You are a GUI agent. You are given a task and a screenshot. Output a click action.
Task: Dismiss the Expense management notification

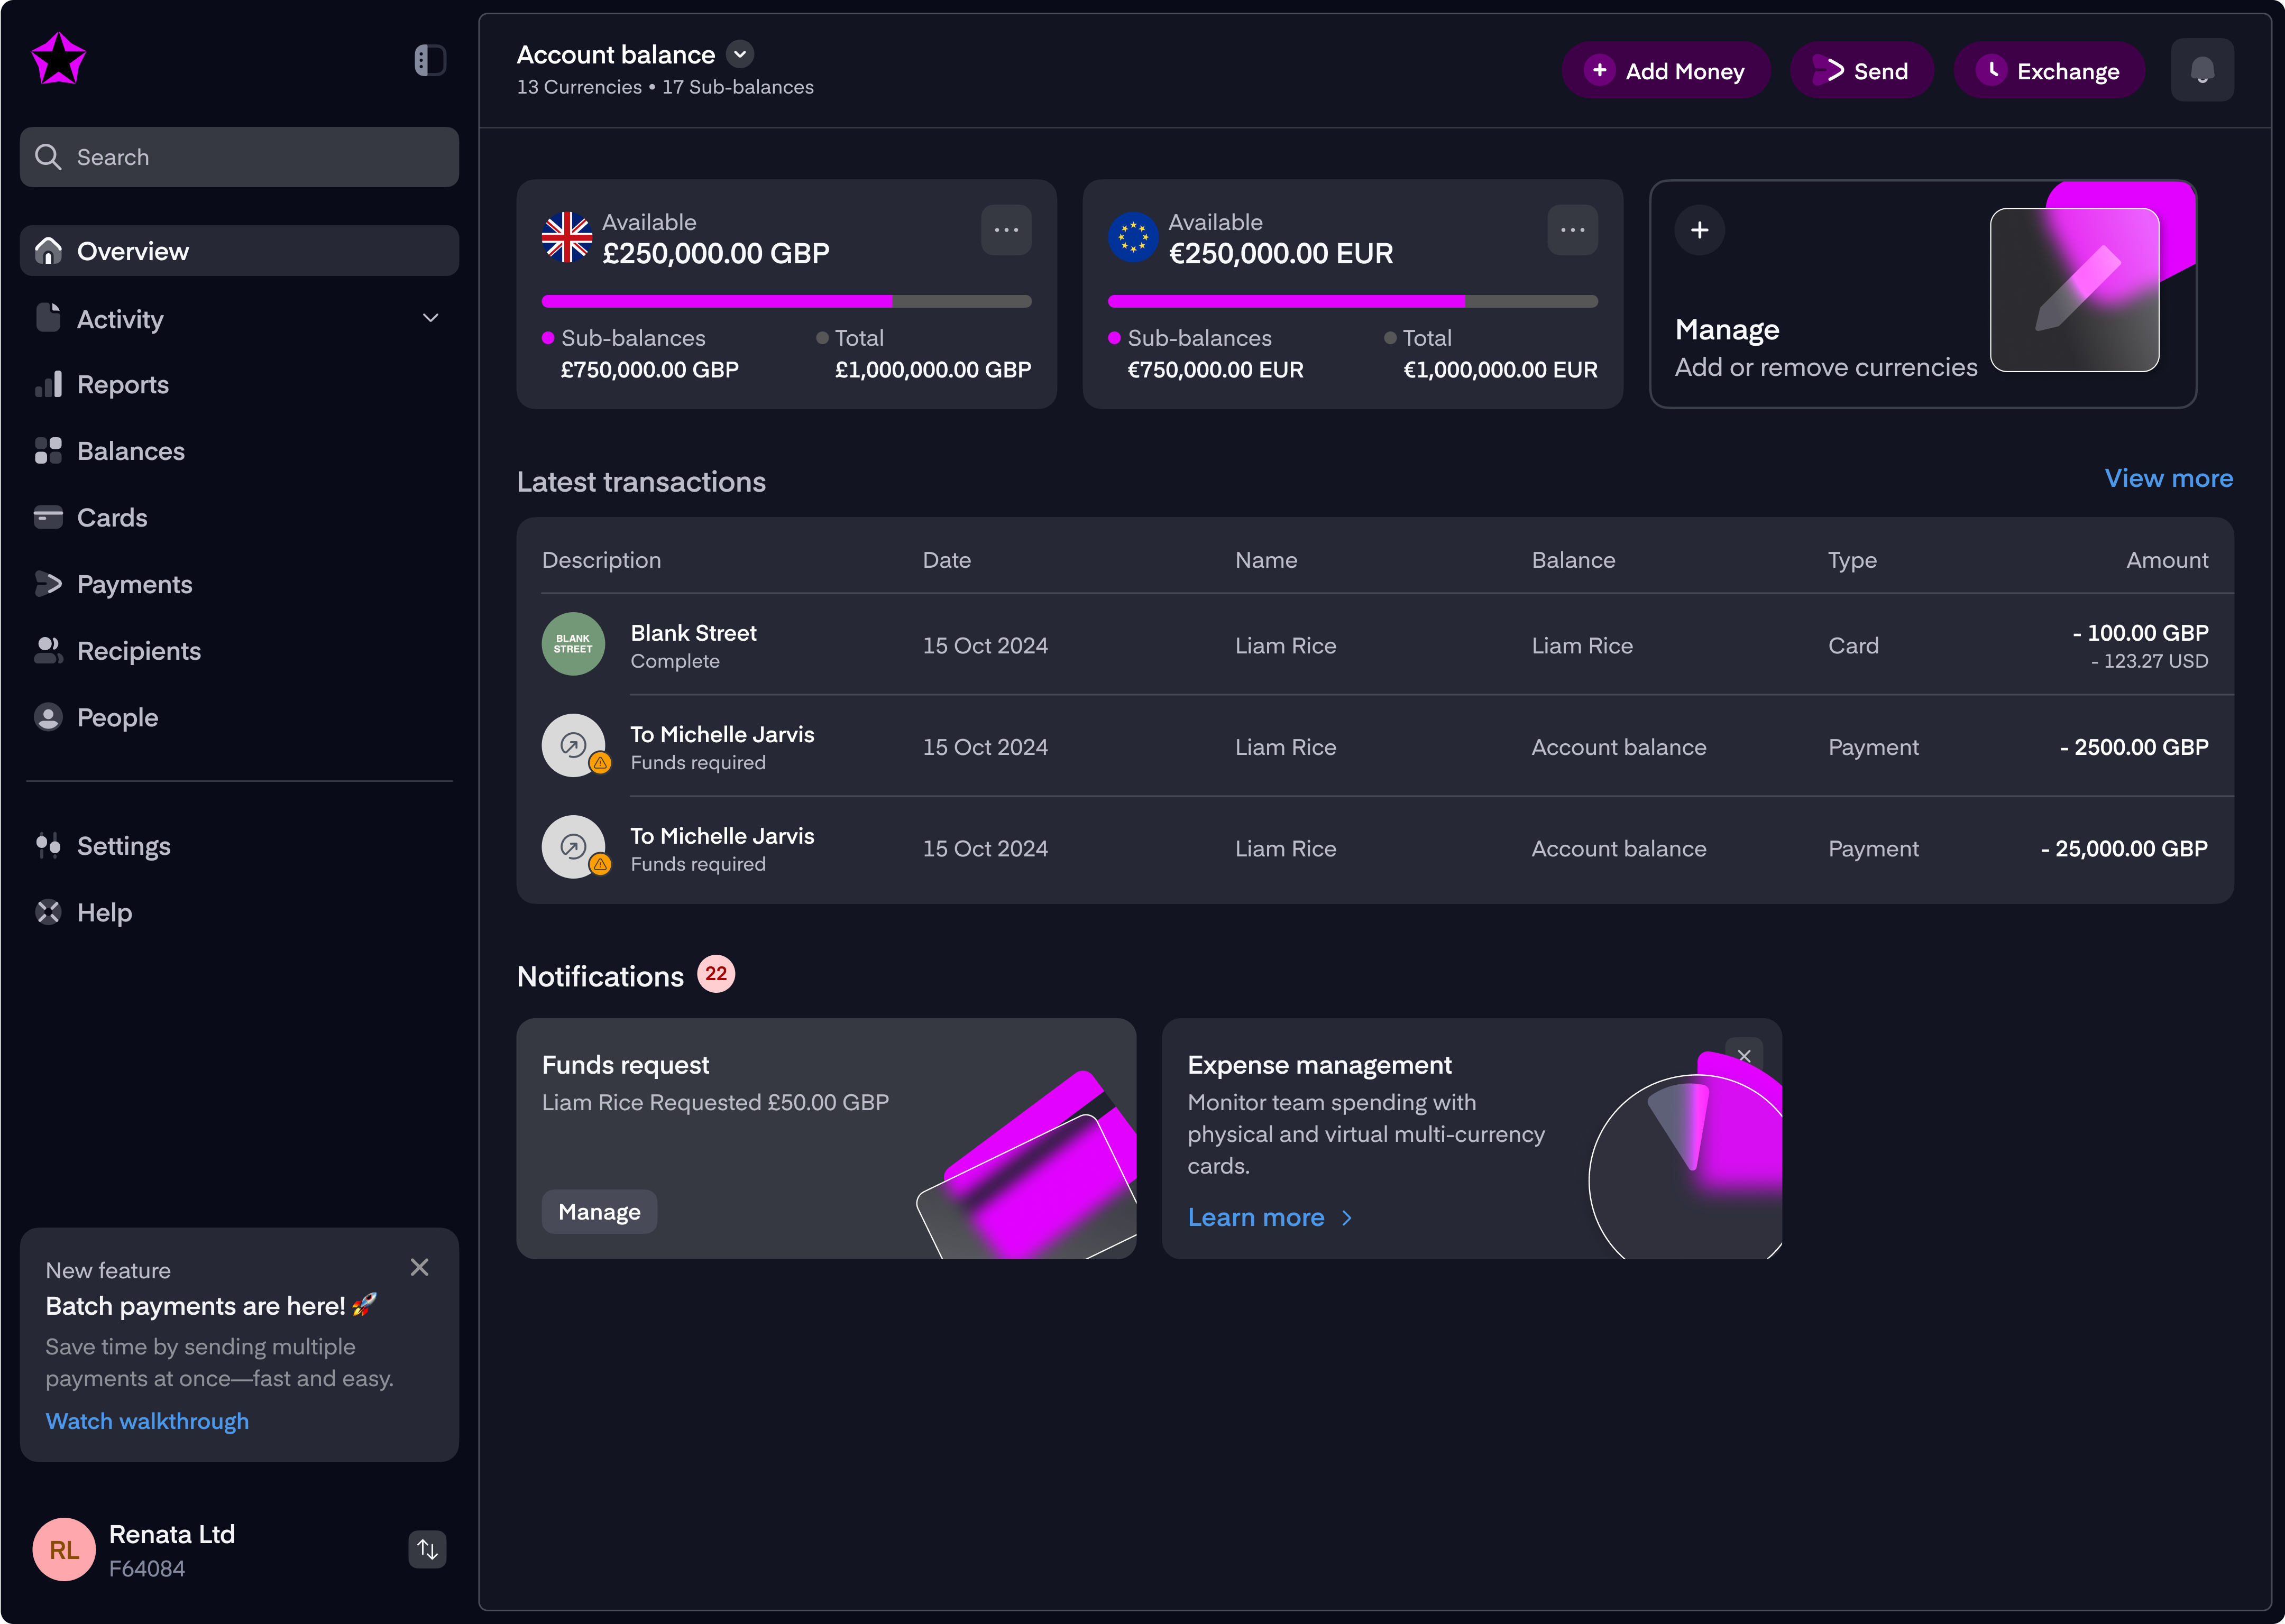pyautogui.click(x=1744, y=1056)
